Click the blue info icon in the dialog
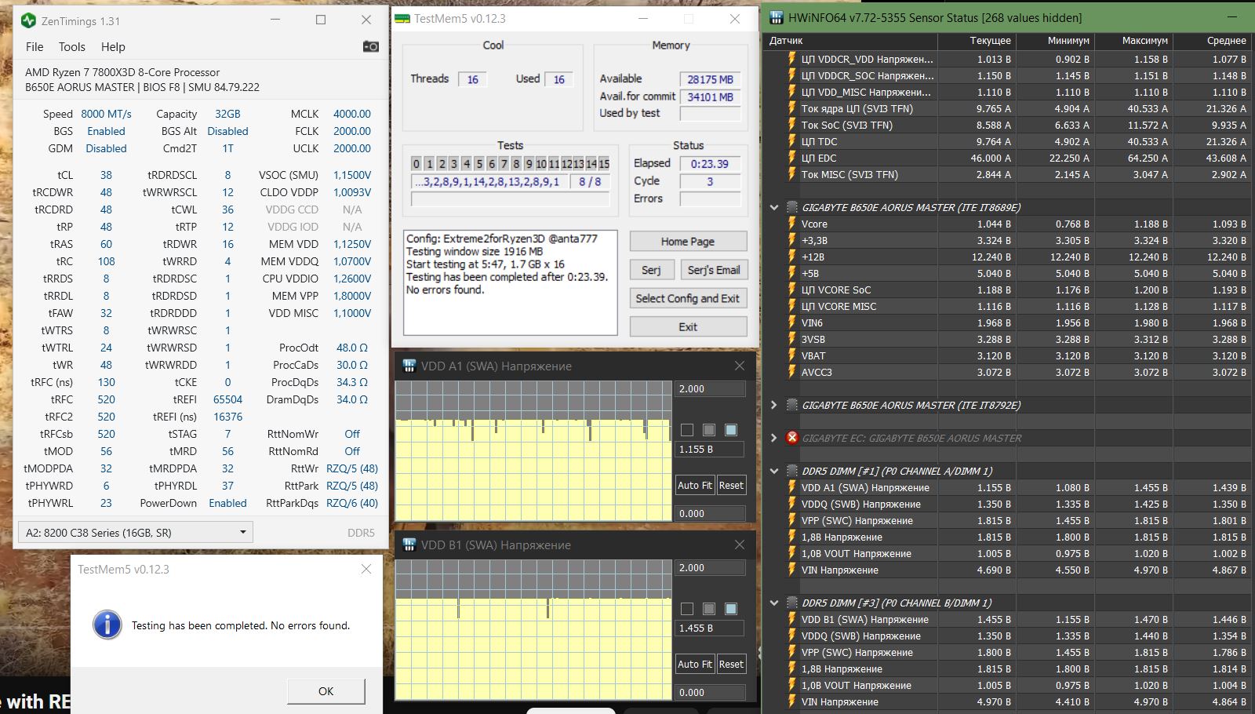Screen dimensions: 1255x714 (107, 625)
